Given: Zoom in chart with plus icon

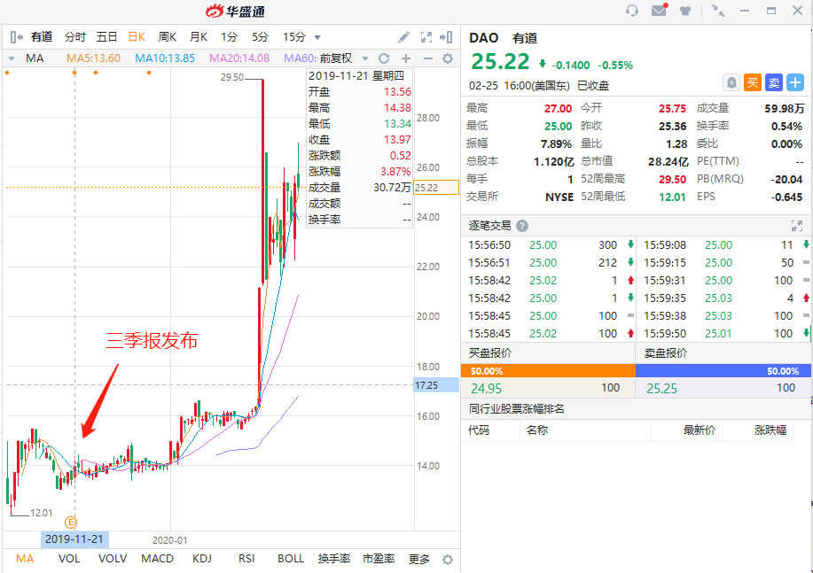Looking at the screenshot, I should [x=406, y=58].
